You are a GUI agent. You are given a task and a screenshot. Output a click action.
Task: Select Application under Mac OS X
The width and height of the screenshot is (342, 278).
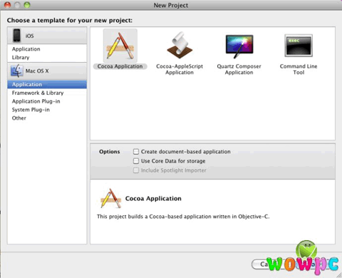[47, 84]
